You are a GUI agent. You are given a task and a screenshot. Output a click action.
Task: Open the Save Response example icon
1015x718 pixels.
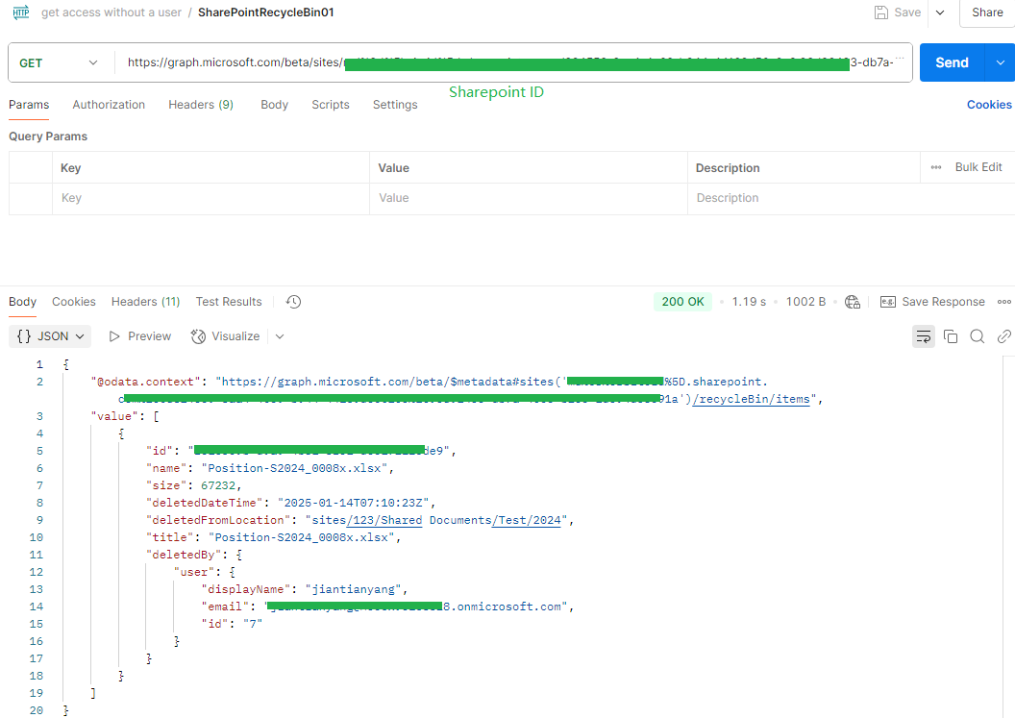pyautogui.click(x=887, y=301)
